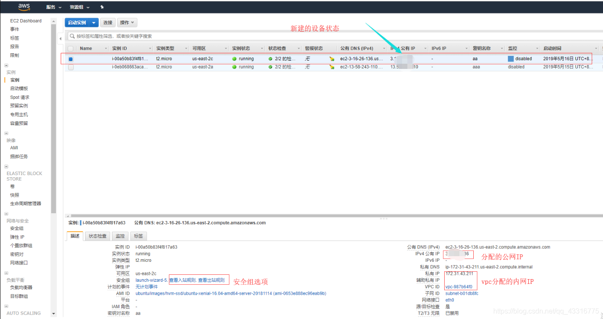This screenshot has height=319, width=603.
Task: Open the launch-wizard-5 security group link
Action: (x=151, y=280)
